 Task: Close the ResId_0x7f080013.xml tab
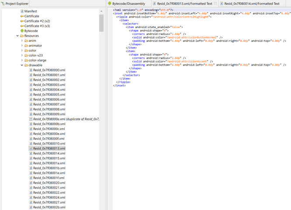click(215, 3)
